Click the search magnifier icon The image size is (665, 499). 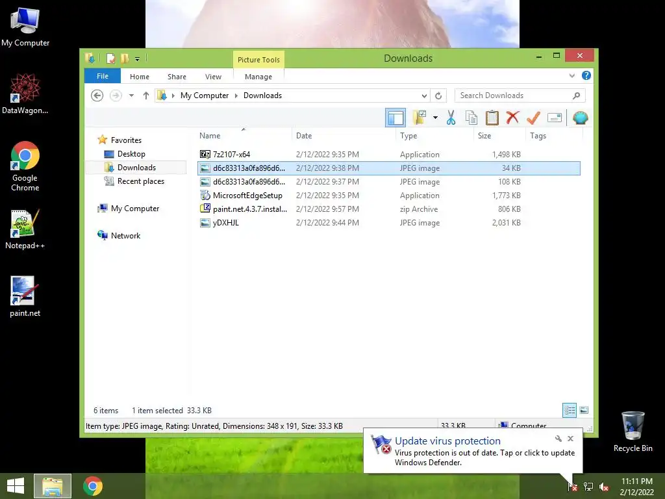tap(577, 96)
